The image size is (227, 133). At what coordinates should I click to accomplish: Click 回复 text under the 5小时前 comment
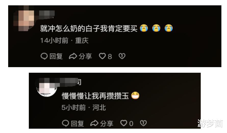(77, 124)
